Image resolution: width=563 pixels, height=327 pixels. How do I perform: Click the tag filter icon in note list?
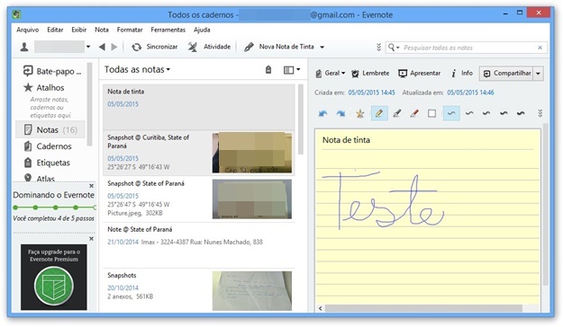pyautogui.click(x=268, y=70)
